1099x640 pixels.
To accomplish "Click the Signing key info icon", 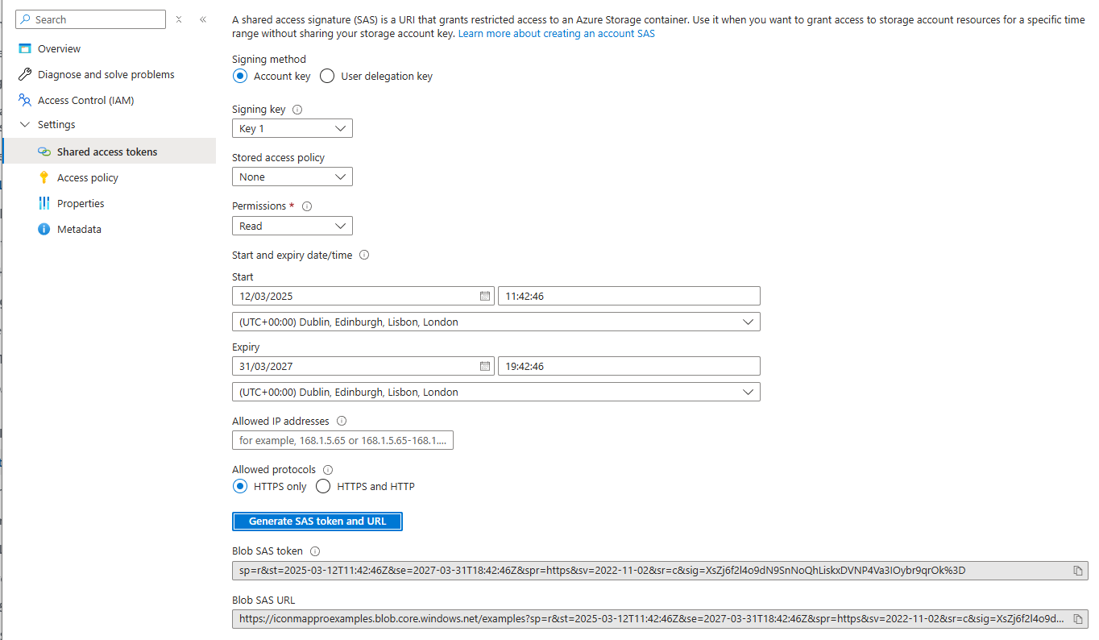I will [x=297, y=110].
